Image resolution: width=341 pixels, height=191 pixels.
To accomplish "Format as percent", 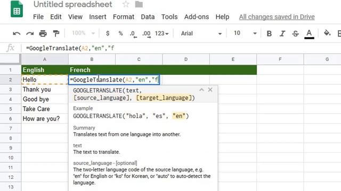I will coord(120,33).
